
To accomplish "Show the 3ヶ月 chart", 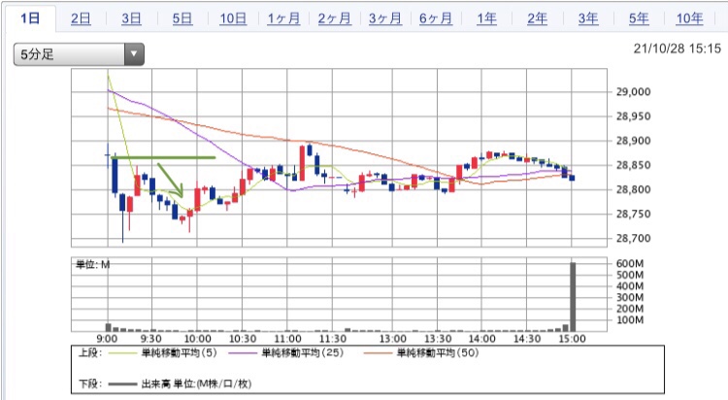I will tap(385, 18).
